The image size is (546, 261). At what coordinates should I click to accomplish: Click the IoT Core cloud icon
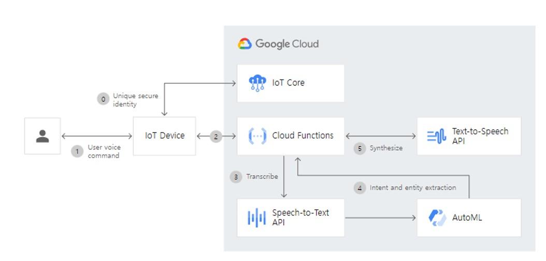coord(257,83)
